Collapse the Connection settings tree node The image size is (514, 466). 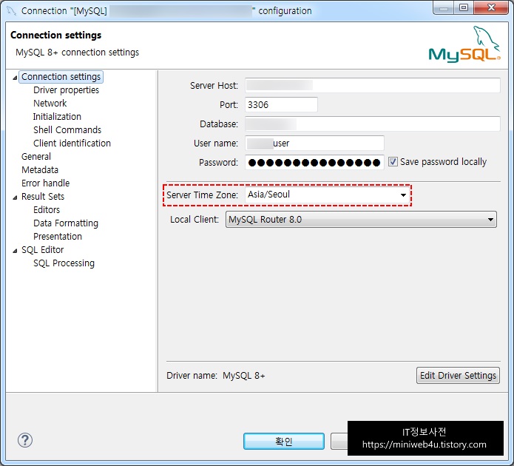tap(15, 78)
